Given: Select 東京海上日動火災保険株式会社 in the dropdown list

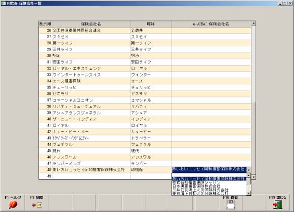Looking at the screenshot, I should point(200,193).
